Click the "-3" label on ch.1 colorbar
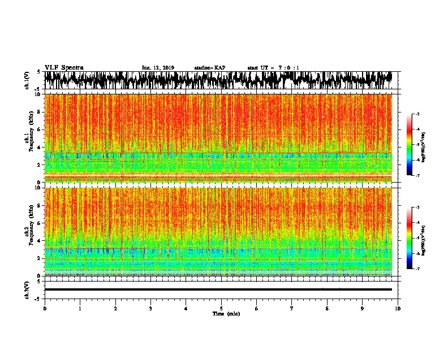The height and width of the screenshot is (346, 448). 417,114
